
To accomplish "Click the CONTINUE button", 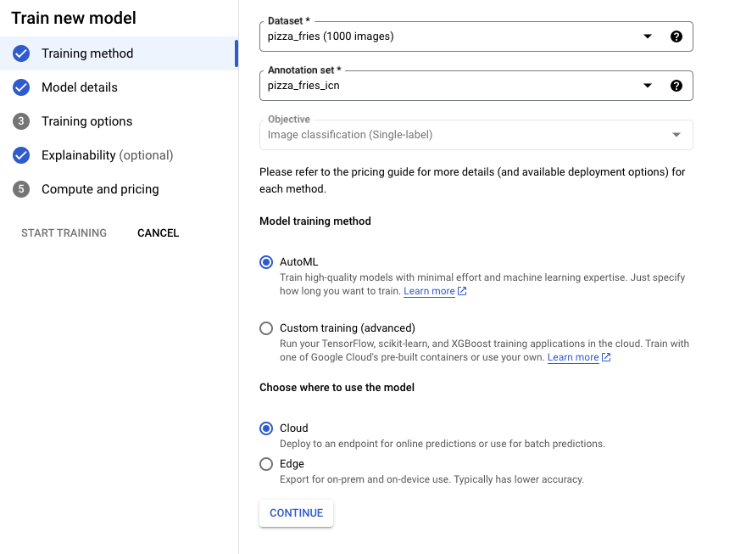I will point(296,513).
